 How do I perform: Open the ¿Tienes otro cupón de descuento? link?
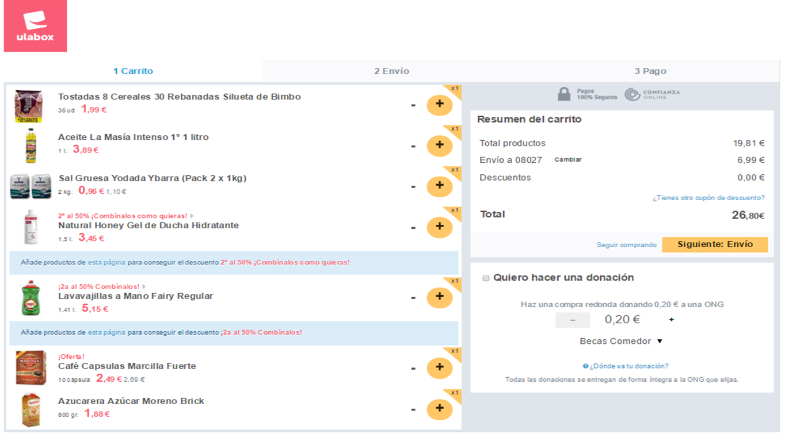(708, 198)
